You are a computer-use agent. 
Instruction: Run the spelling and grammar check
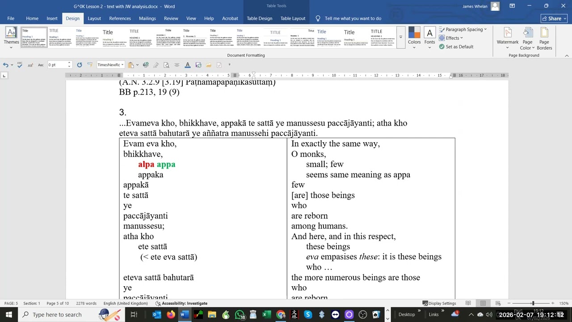pyautogui.click(x=19, y=65)
